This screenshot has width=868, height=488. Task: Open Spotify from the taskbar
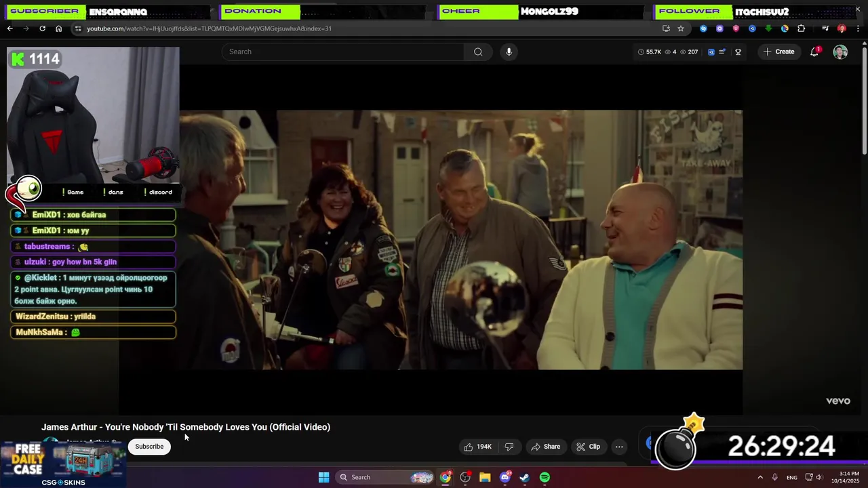[x=545, y=477]
